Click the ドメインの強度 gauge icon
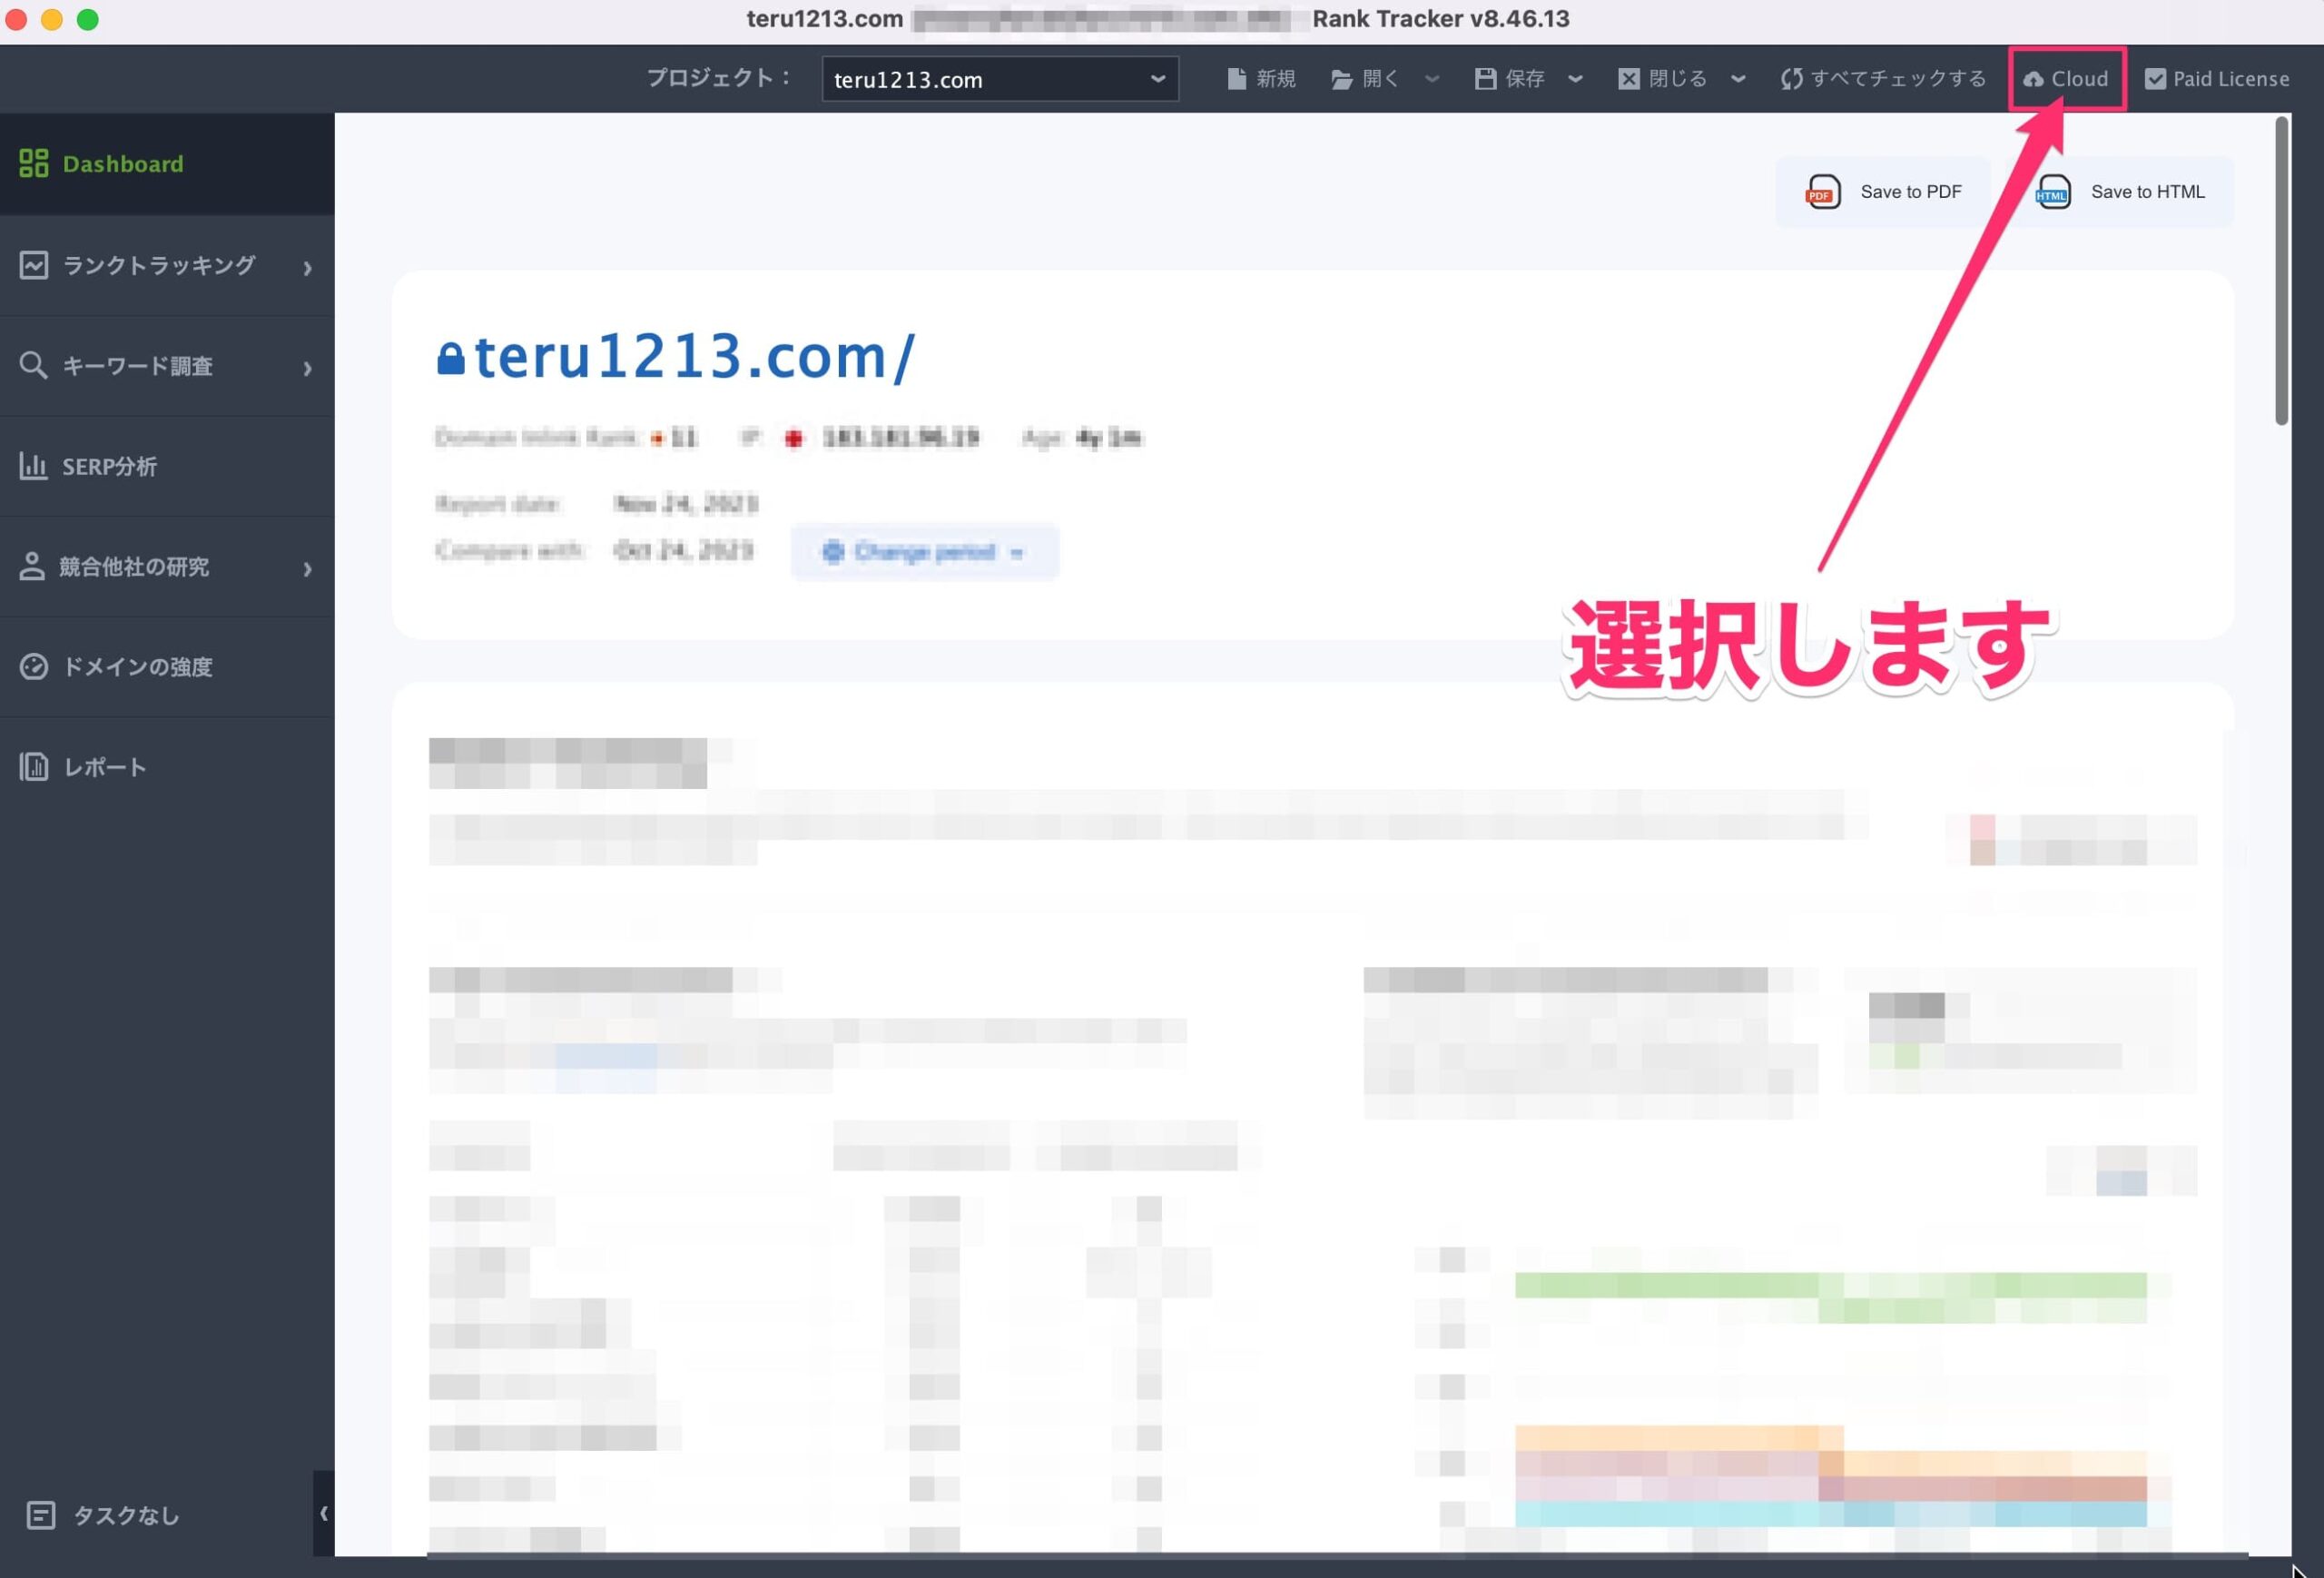This screenshot has width=2324, height=1578. [33, 666]
